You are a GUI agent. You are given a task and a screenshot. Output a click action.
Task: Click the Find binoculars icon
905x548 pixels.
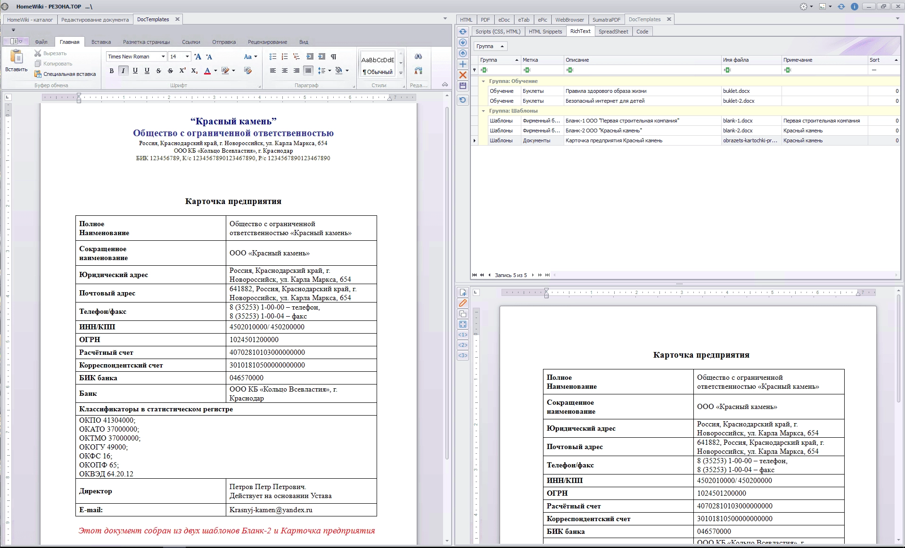[x=418, y=57]
